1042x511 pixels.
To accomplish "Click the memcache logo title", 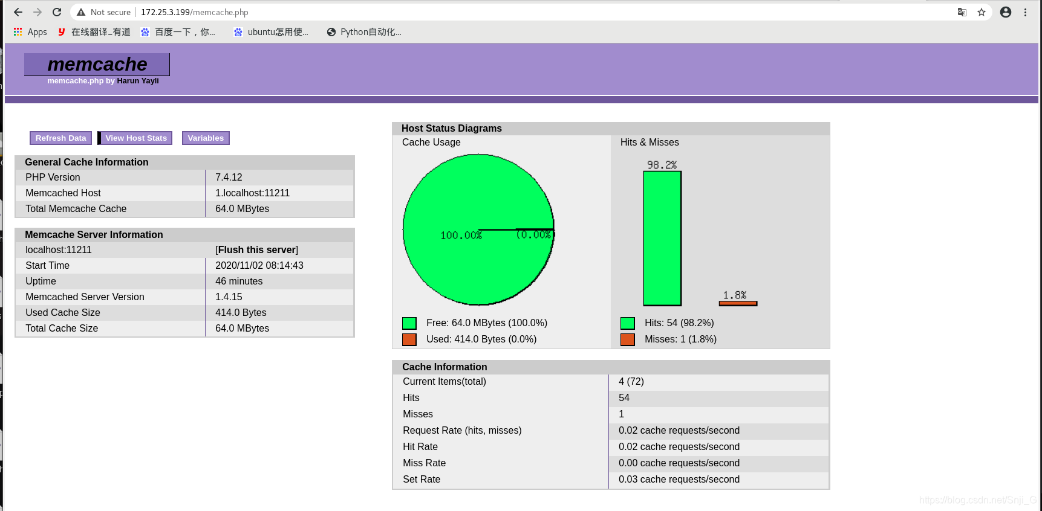I will (97, 64).
